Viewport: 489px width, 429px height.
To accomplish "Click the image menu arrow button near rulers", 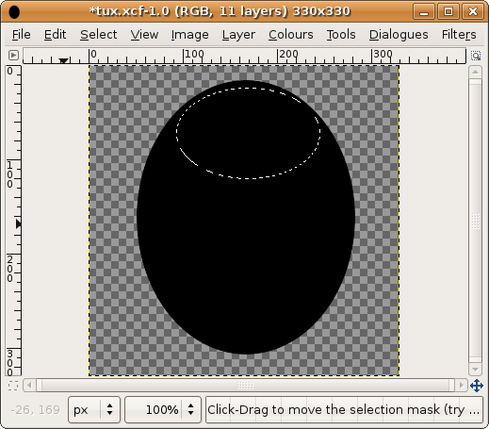I will [13, 56].
